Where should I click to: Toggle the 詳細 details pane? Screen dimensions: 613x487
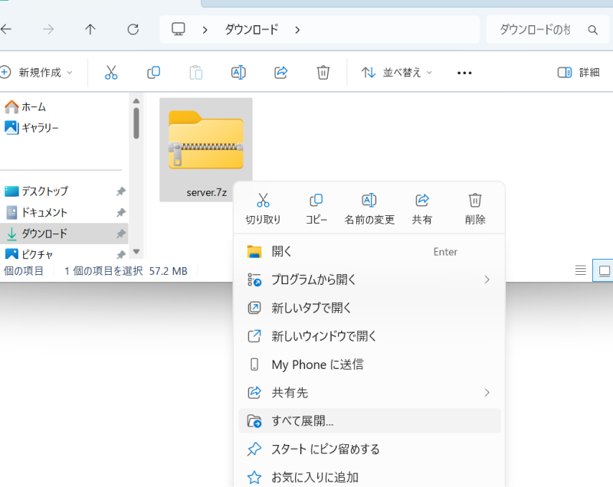(579, 72)
